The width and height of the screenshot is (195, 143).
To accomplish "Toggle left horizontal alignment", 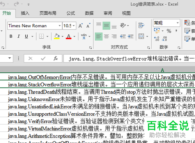I will tap(99, 36).
